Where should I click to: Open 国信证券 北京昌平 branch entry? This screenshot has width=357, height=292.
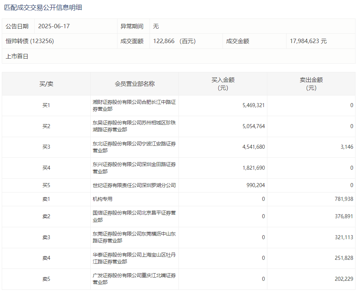pos(134,216)
